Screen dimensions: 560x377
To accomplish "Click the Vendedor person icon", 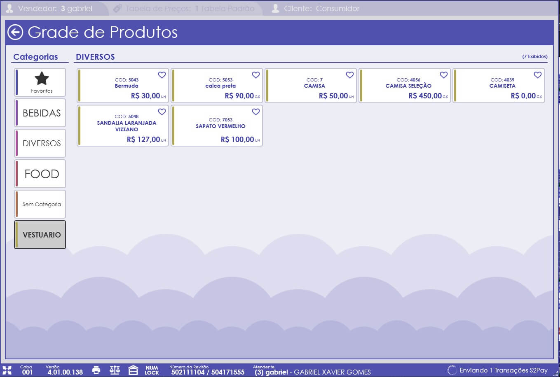I will point(9,8).
